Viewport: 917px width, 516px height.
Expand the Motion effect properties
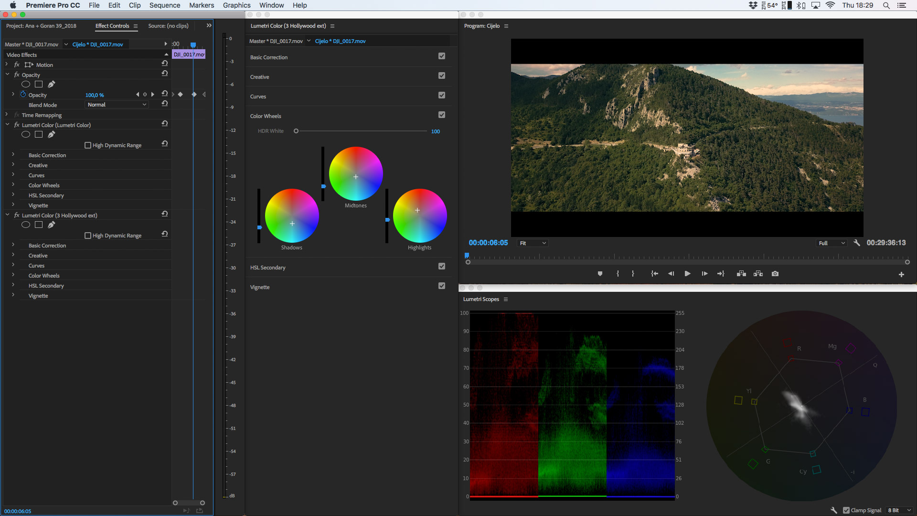(7, 64)
